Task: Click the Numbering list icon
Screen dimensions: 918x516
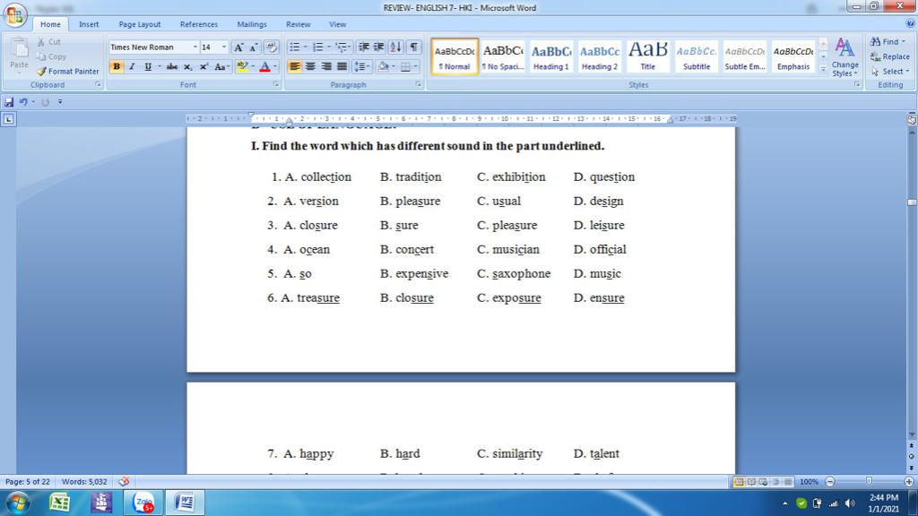Action: (x=318, y=47)
